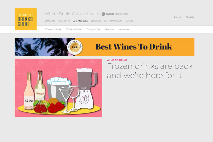
Task: Open the Things to Do menu
Action: pyautogui.click(x=93, y=29)
